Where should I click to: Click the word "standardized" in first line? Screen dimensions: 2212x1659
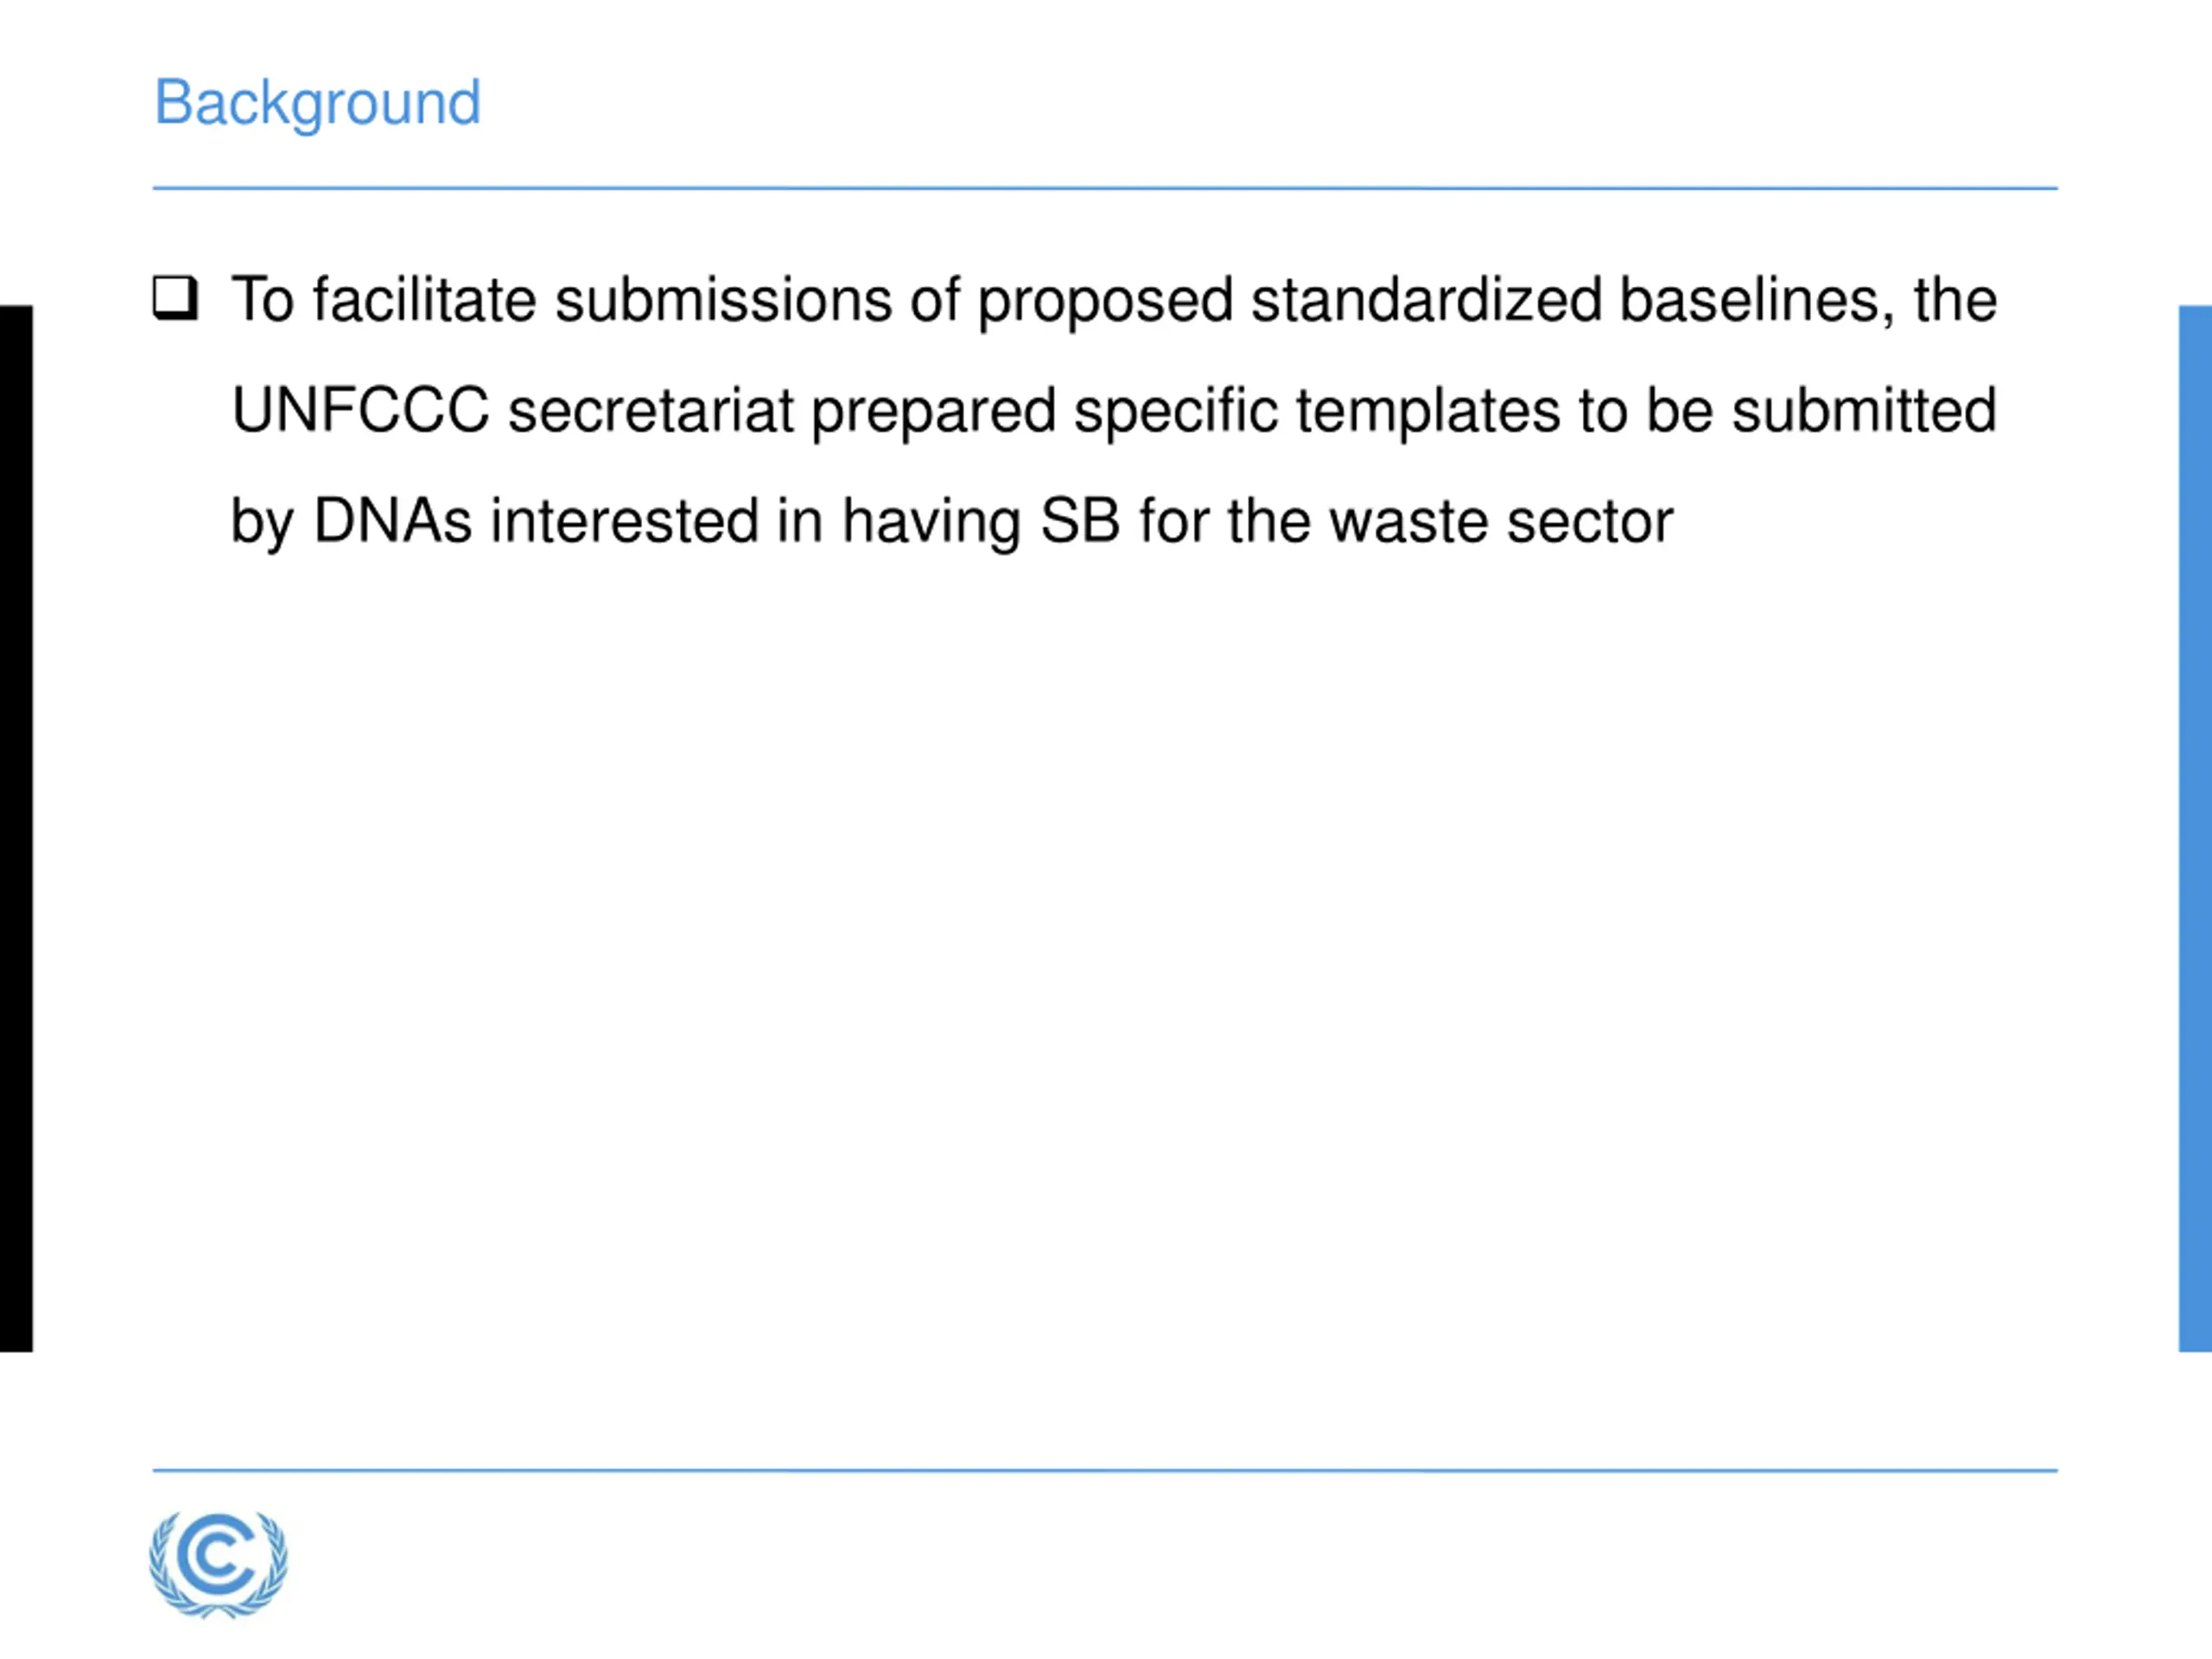pos(1426,300)
